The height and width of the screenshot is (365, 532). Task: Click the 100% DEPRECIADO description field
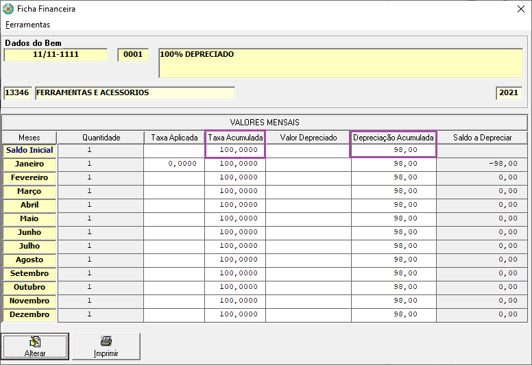(340, 63)
